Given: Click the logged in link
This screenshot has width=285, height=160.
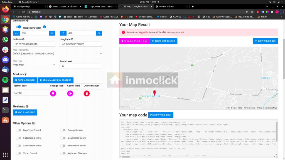Looking at the screenshot, I should click(143, 32).
